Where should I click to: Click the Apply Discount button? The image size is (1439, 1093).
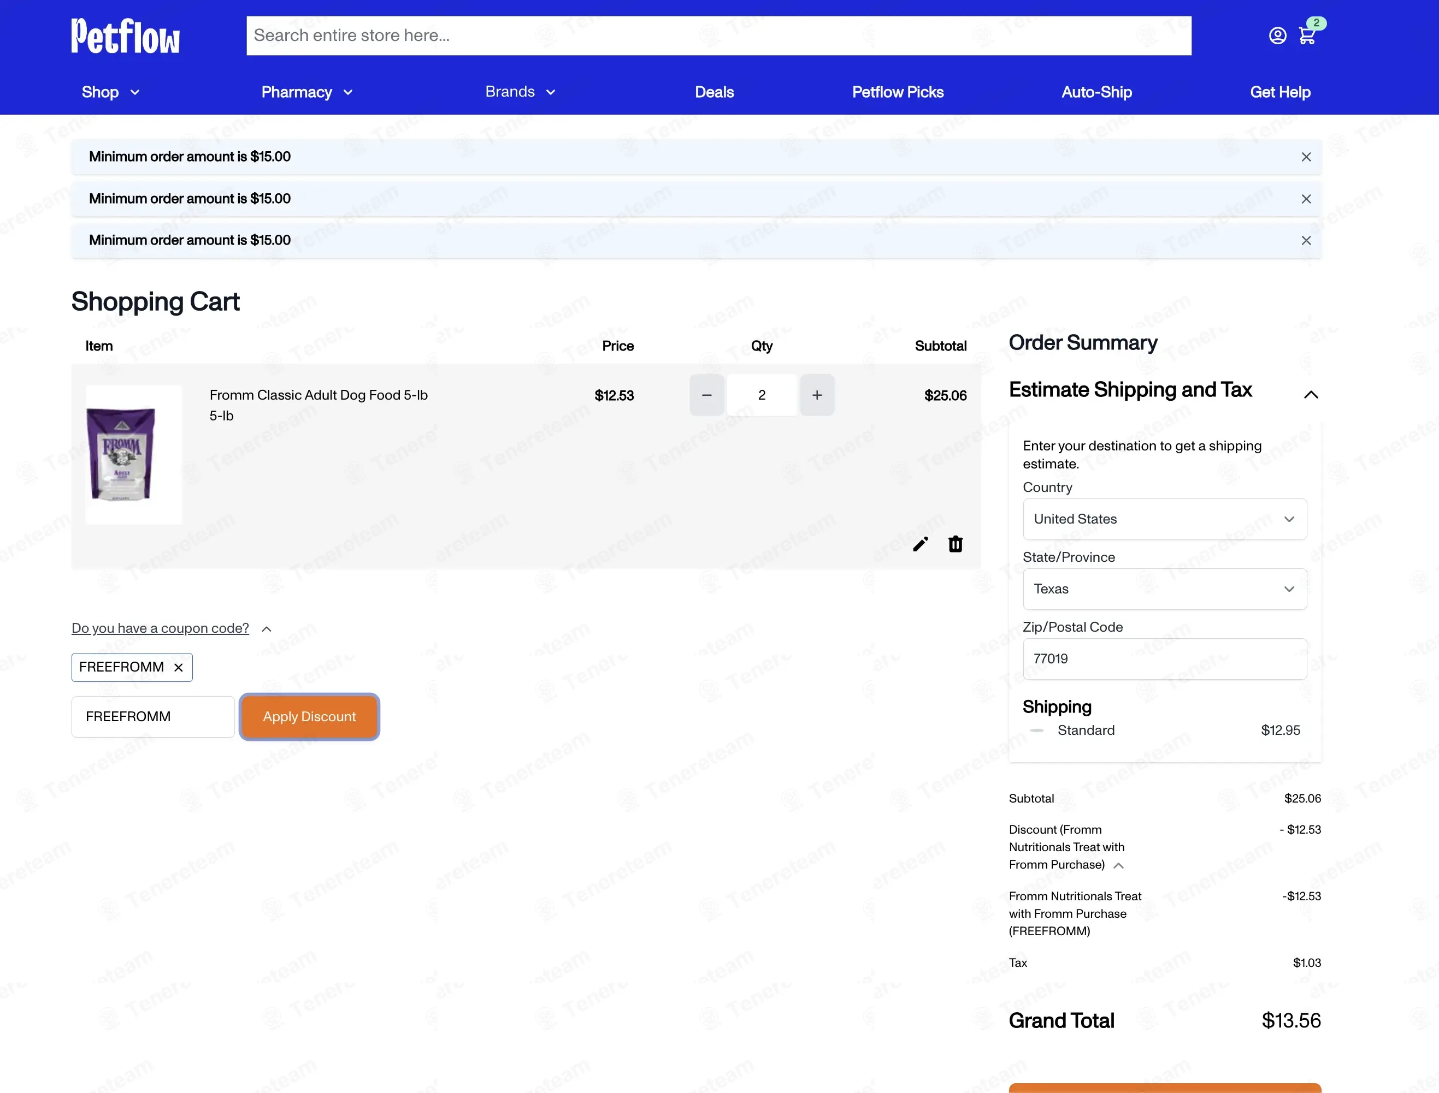coord(309,717)
